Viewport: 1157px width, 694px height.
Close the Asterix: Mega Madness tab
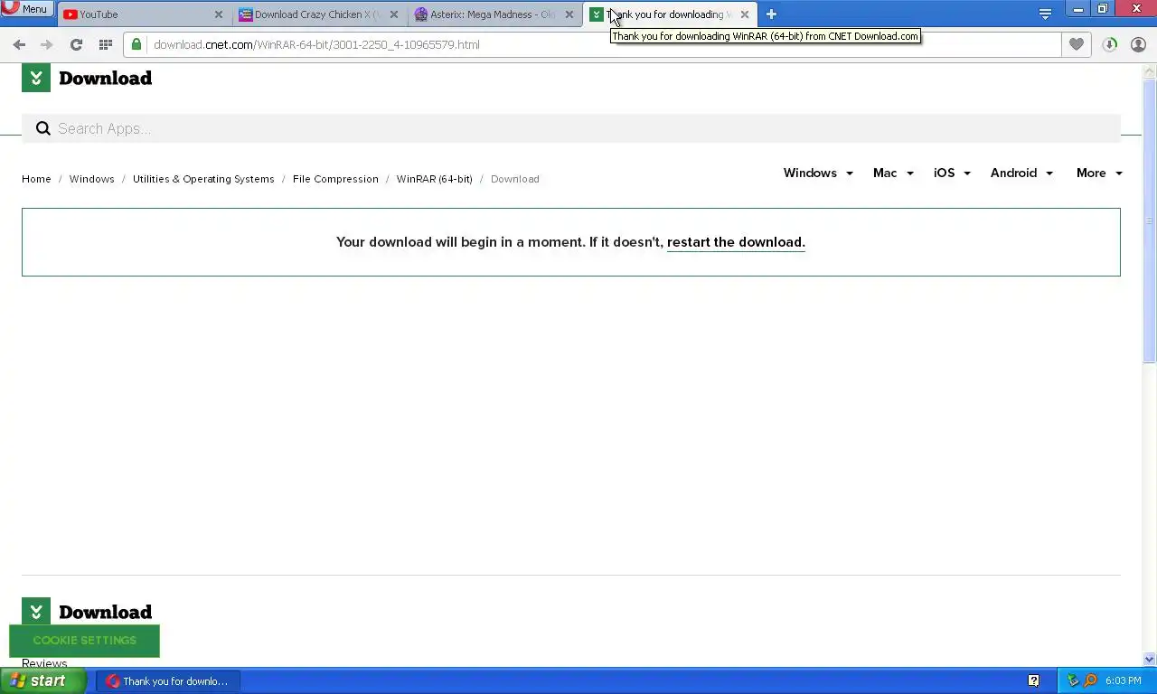[569, 14]
